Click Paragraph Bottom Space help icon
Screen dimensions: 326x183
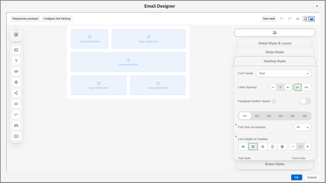coord(274,101)
